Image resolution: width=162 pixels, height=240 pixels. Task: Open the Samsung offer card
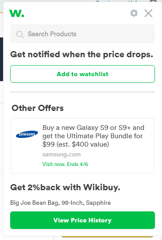(83, 146)
